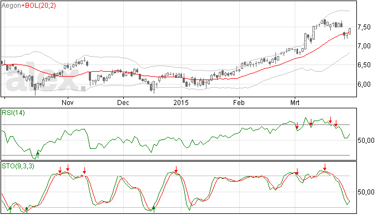
Task: Click the STO(9,3,3) indicator label
Action: tap(18, 166)
